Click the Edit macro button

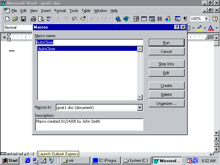(166, 73)
